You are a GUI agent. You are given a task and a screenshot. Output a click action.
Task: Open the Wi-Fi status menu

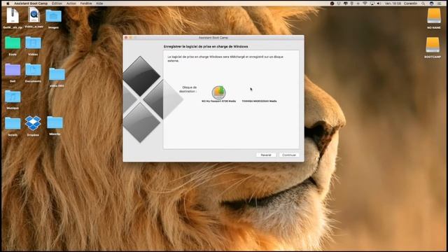pos(365,3)
